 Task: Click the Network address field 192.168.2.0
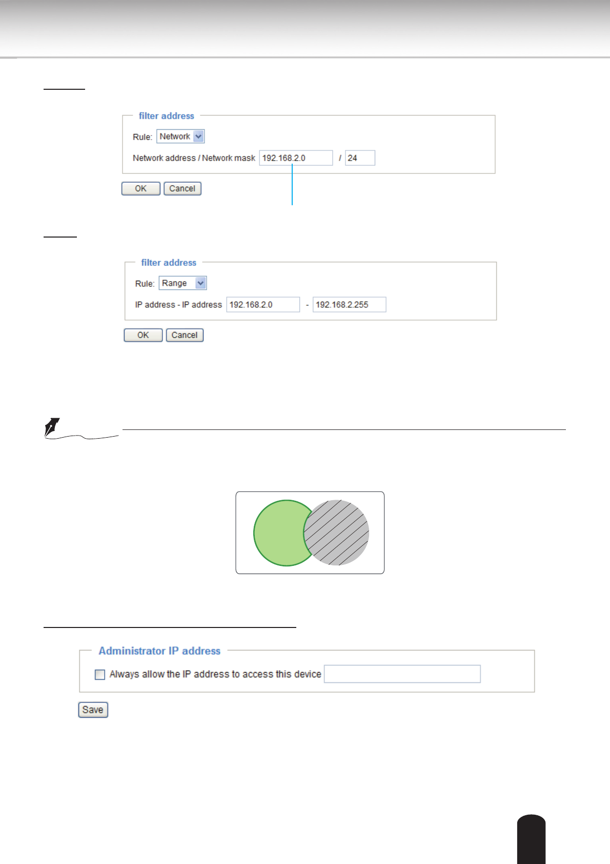tap(296, 158)
